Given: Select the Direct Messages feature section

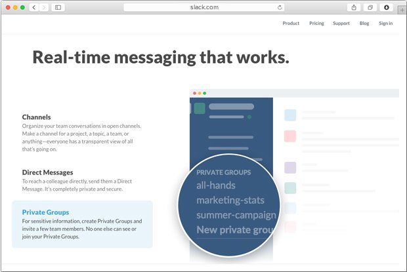Looking at the screenshot, I should (77, 180).
